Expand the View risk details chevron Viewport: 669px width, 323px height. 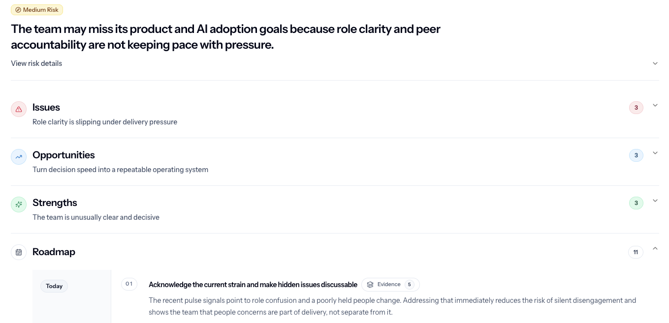655,63
